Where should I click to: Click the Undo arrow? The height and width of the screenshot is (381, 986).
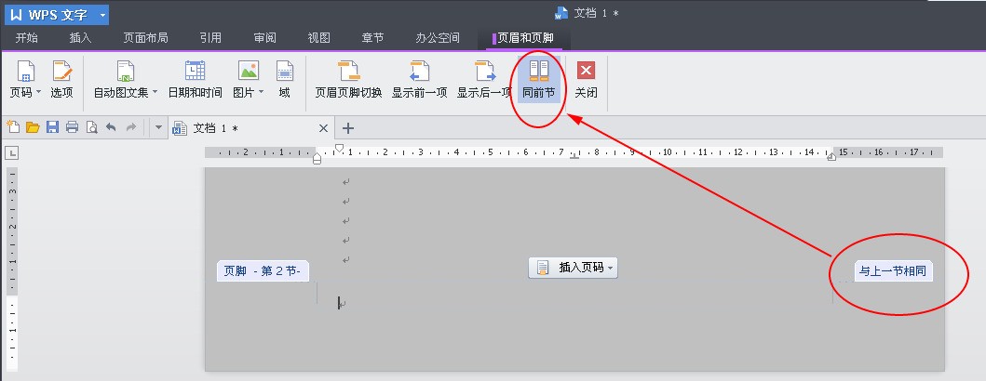[112, 127]
